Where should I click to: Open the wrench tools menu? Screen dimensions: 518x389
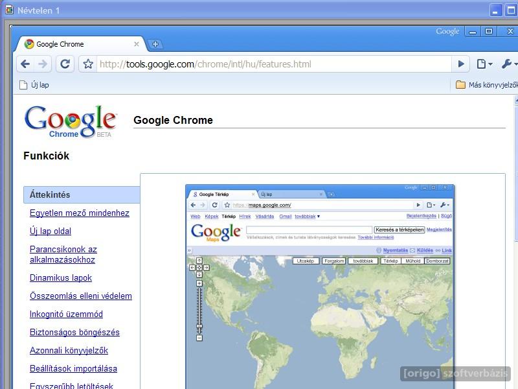509,64
